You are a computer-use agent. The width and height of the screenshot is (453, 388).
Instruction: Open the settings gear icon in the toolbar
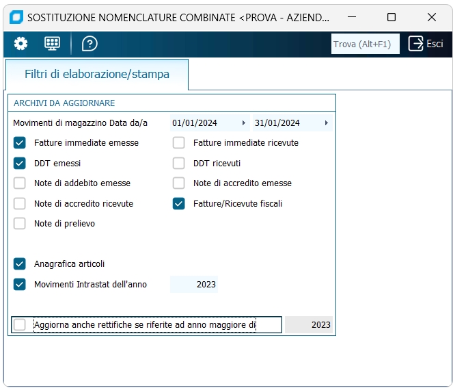[20, 44]
